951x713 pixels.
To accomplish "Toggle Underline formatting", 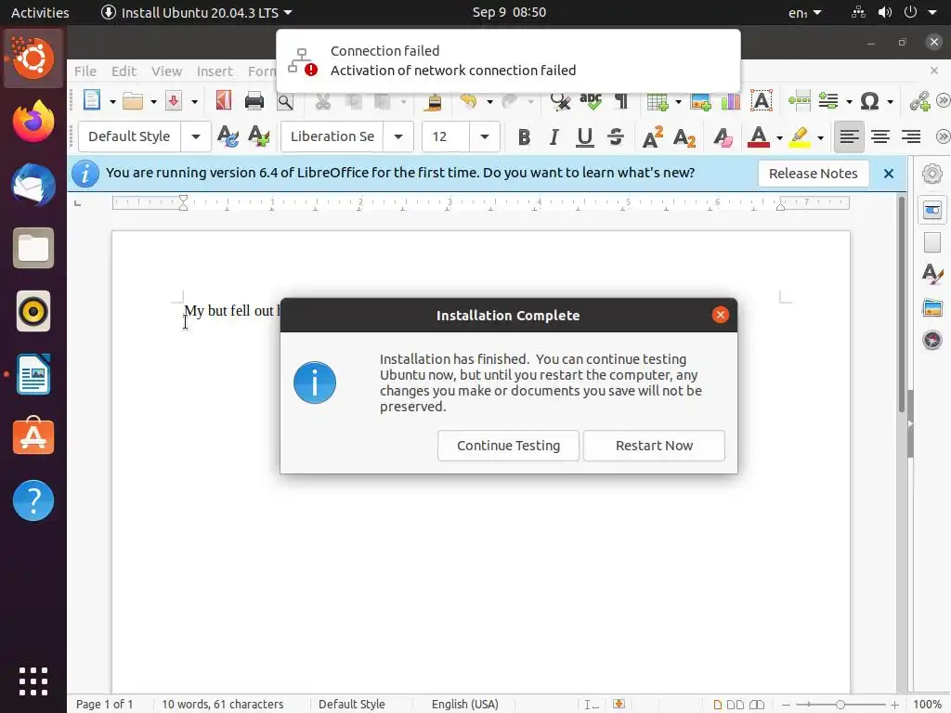I will 585,137.
